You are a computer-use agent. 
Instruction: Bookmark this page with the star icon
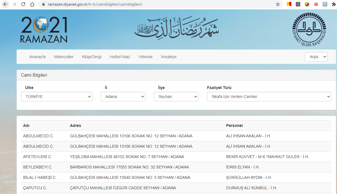click(x=278, y=4)
